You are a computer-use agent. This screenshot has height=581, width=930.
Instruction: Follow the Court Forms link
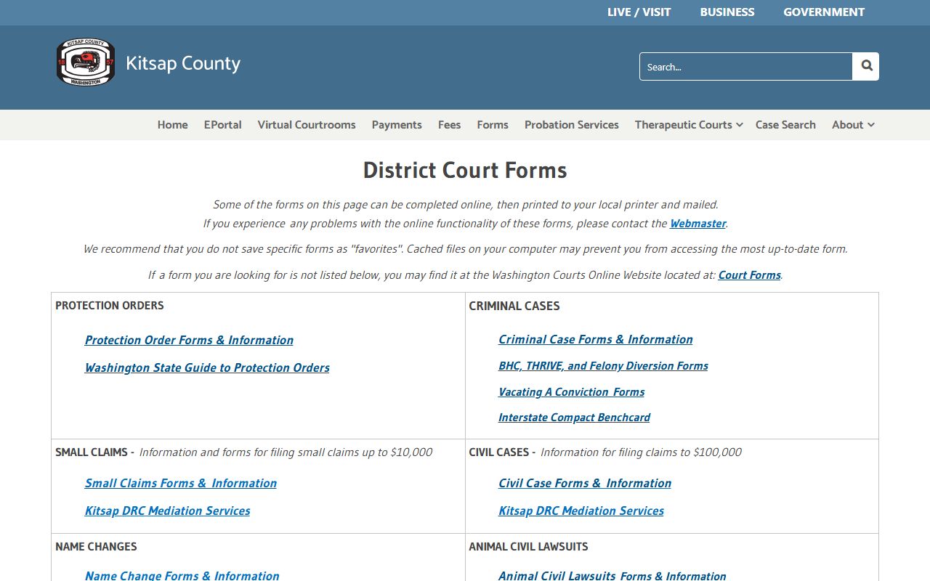749,275
